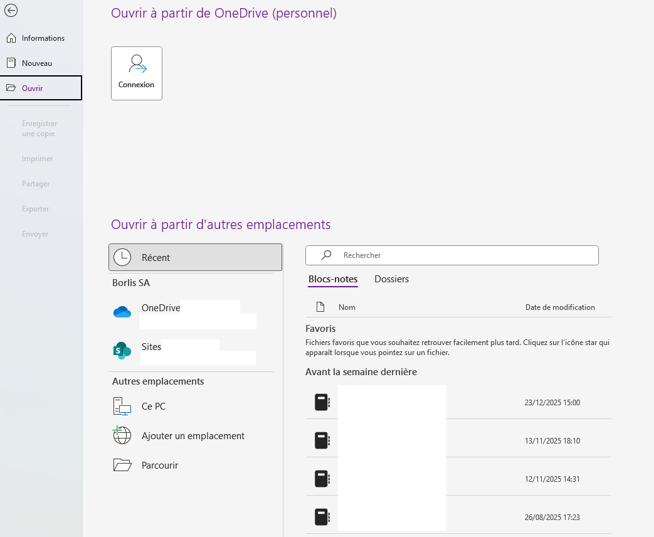Open the Borlis SA OneDrive location

click(191, 312)
